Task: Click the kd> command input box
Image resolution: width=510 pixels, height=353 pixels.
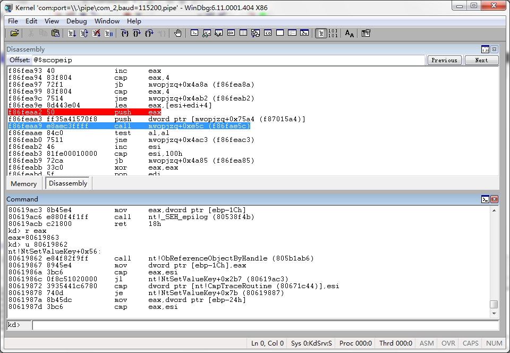Action: point(266,325)
